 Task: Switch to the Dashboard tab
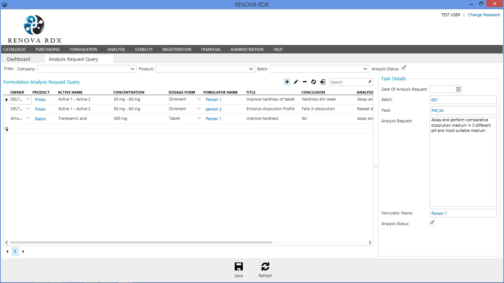tap(19, 59)
